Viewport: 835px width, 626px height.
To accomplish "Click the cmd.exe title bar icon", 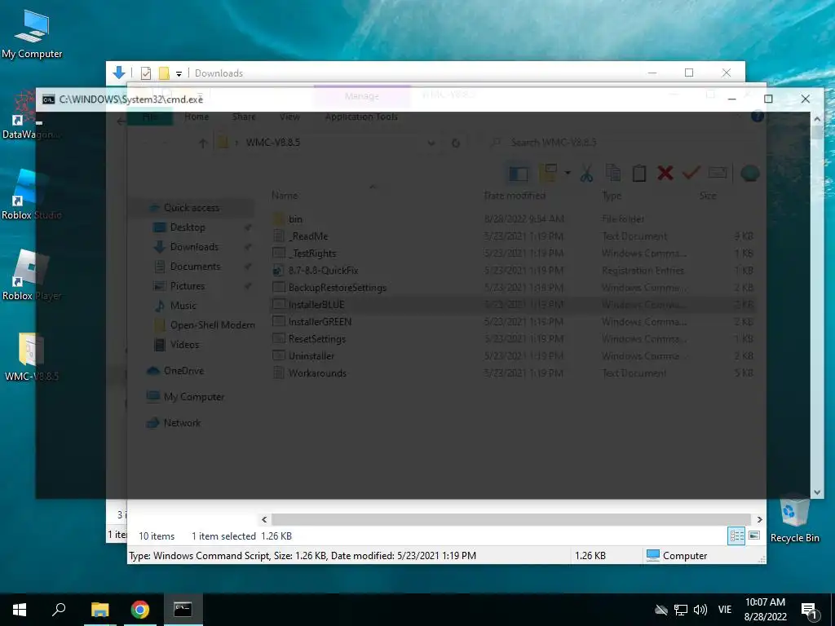I will pos(48,99).
